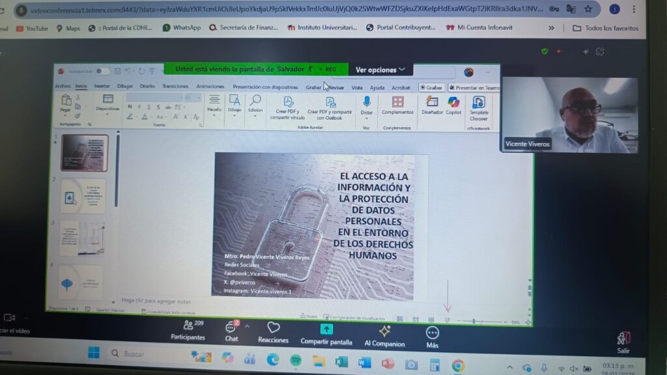Viewport: 667px width, 375px height.
Task: Open the Reacciones menu
Action: (x=273, y=331)
